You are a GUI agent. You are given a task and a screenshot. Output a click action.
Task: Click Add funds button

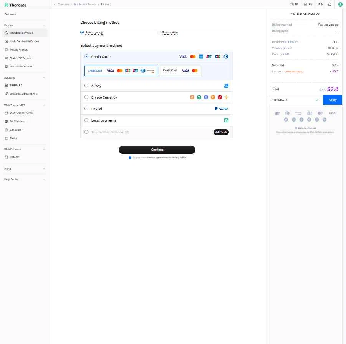click(221, 132)
